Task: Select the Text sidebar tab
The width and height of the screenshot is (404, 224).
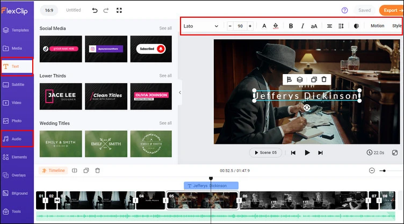Action: (17, 67)
